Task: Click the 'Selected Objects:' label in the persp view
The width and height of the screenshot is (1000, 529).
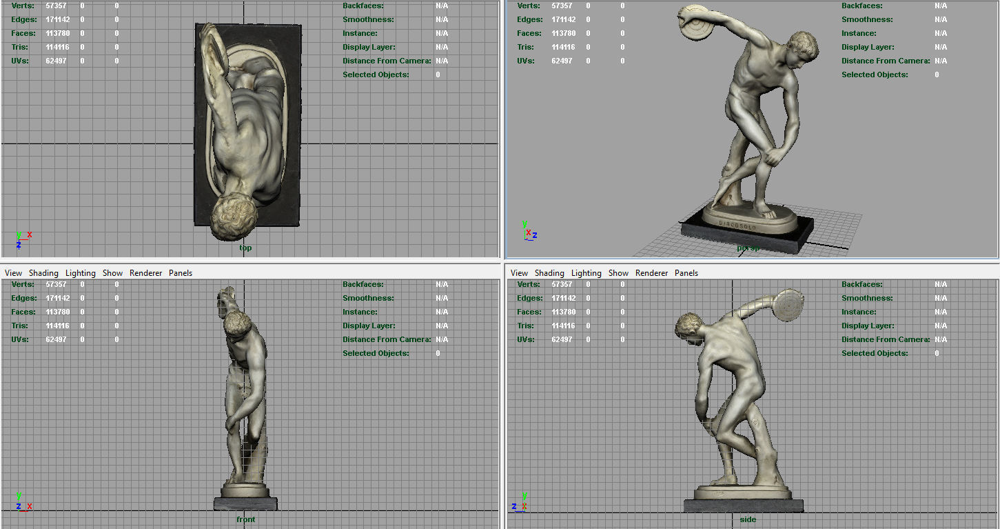Action: 875,74
